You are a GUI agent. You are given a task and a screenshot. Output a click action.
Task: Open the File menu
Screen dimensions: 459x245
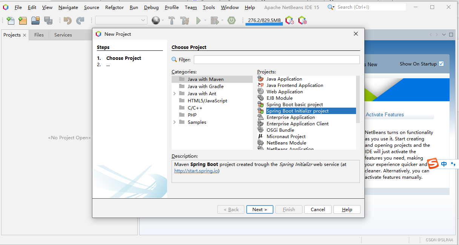point(18,7)
